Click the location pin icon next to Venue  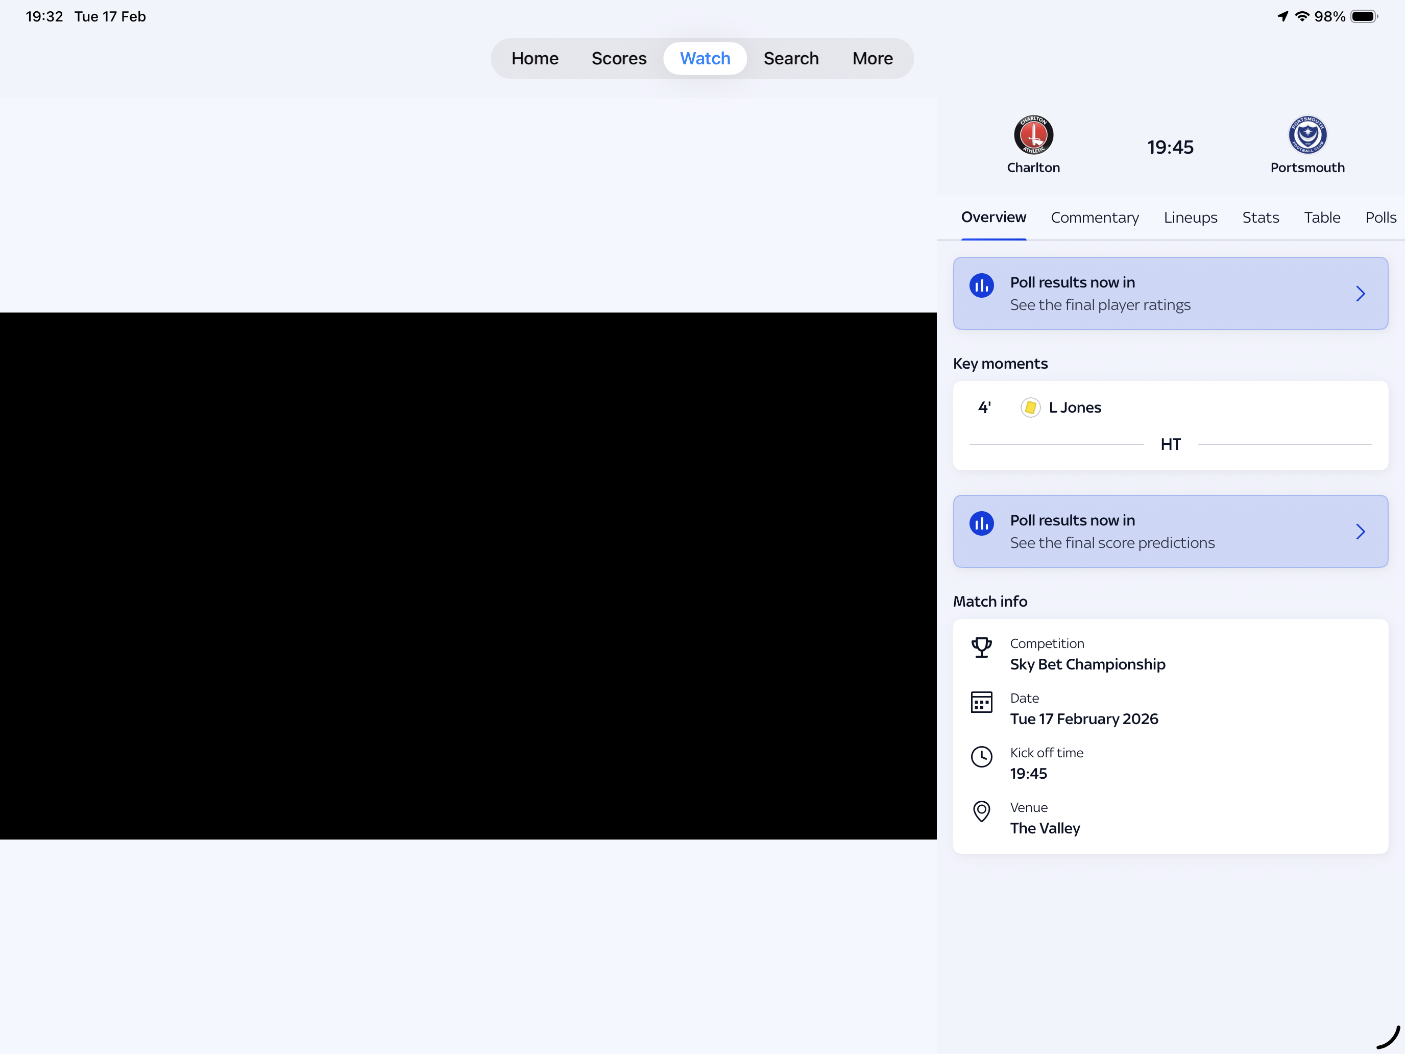pos(981,811)
